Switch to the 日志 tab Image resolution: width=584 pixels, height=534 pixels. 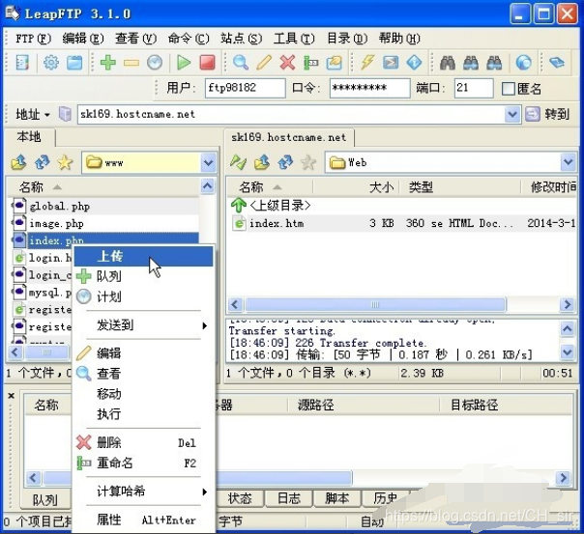[x=288, y=498]
